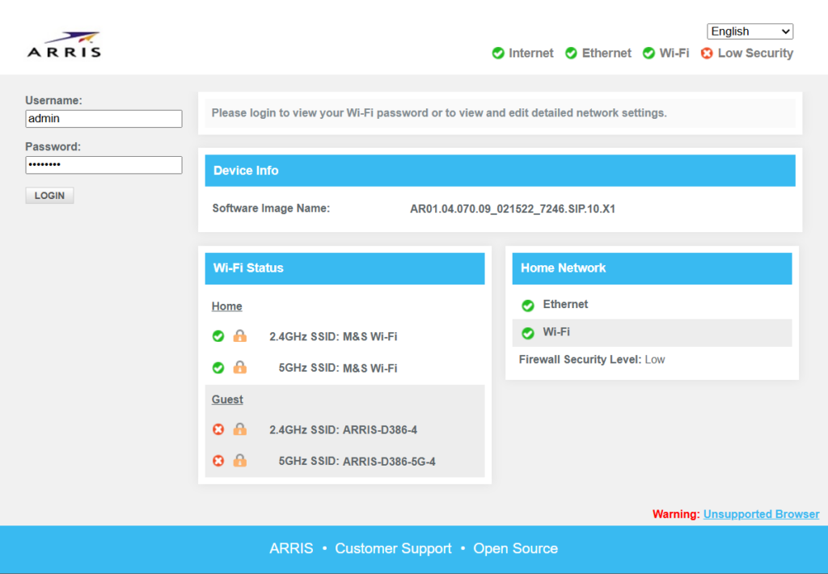Viewport: 828px width, 574px height.
Task: Toggle the Wi-Fi indicator in Home Network panel
Action: [x=527, y=332]
